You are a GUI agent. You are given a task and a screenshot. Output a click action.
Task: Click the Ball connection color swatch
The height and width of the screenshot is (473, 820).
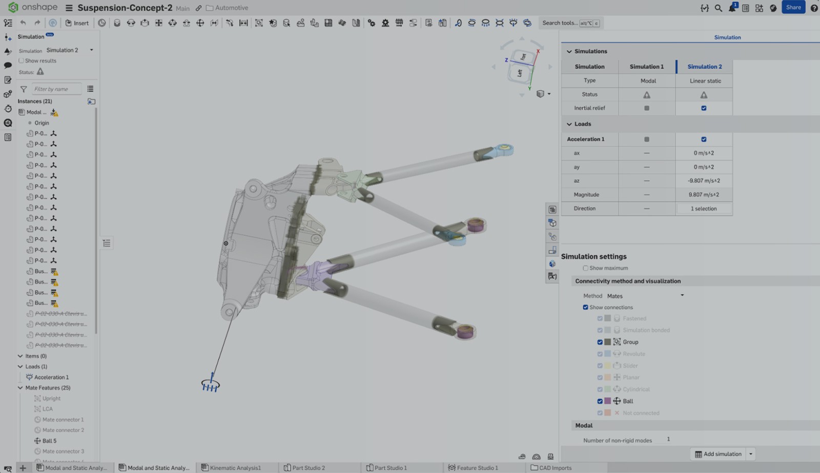[607, 401]
